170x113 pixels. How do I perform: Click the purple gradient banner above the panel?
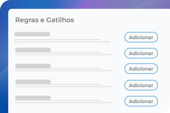coord(110,4)
